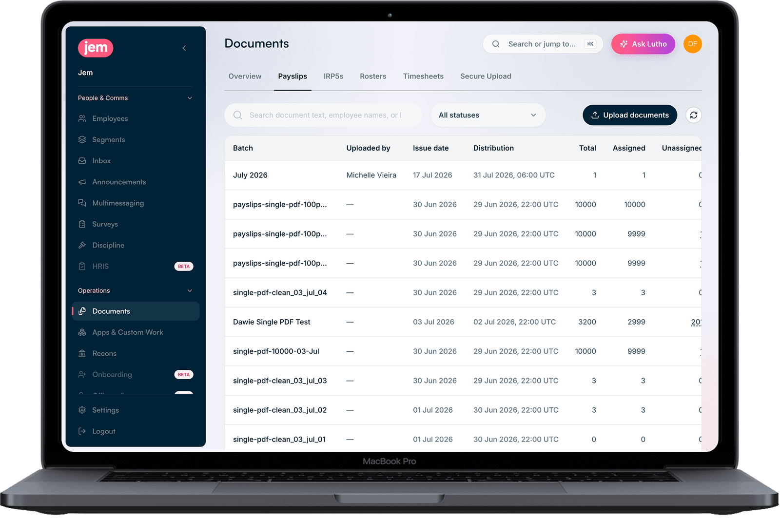Collapse the Operations section

pyautogui.click(x=190, y=290)
